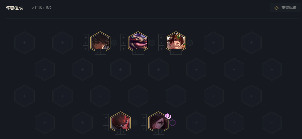Screen dimensions: 302x139
Task: Click the 阵容组成 heading
Action: (x=14, y=8)
